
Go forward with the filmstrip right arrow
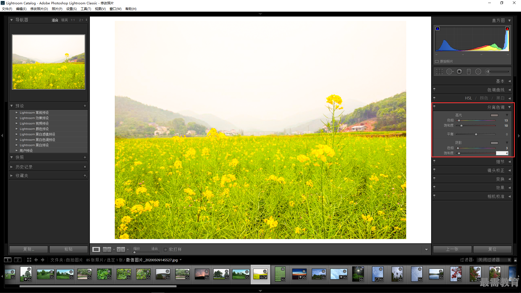pos(43,260)
